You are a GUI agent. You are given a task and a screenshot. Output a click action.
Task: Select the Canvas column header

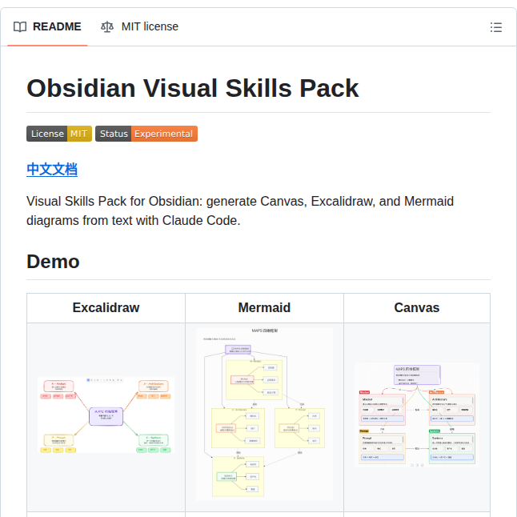(x=417, y=307)
